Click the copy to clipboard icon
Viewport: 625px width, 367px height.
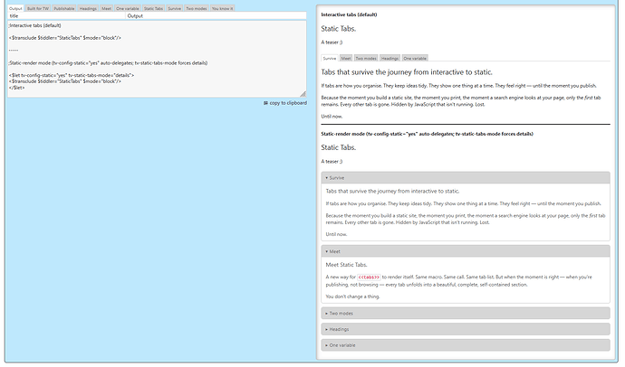tap(265, 103)
